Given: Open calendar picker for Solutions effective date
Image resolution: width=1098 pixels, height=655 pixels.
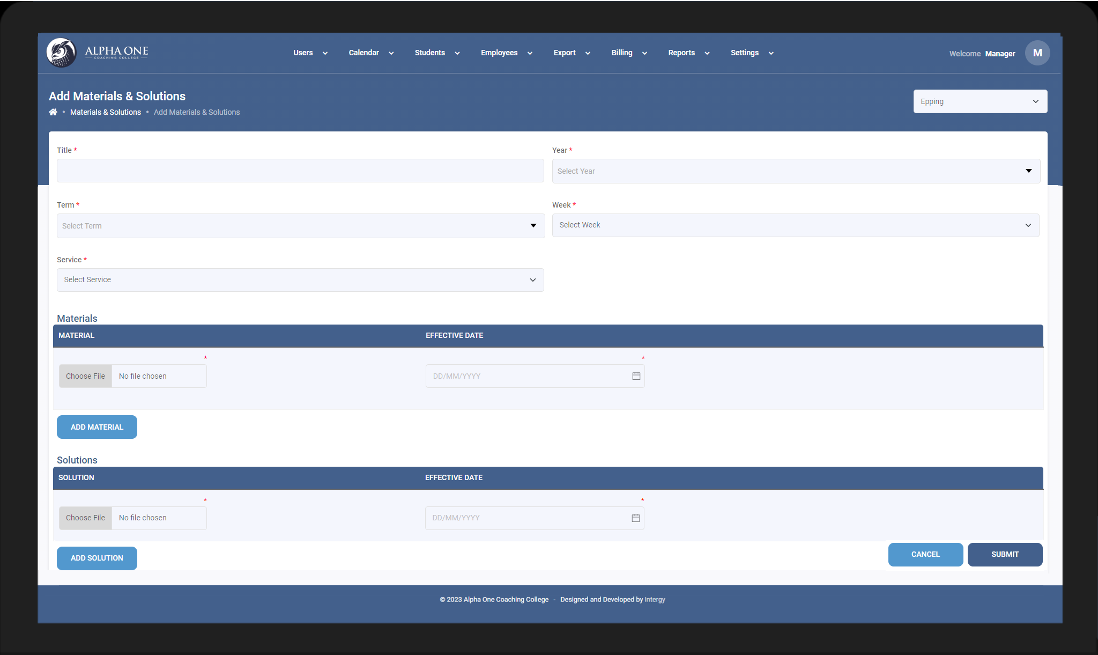Looking at the screenshot, I should click(x=635, y=518).
